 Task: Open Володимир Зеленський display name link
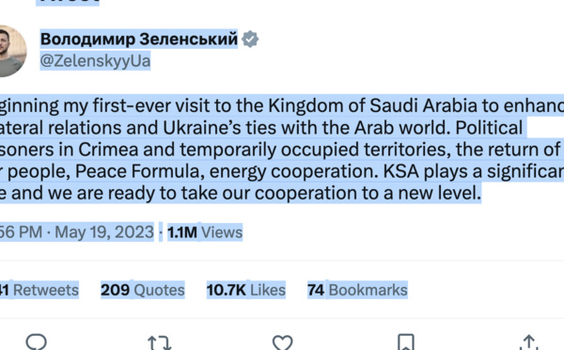tap(139, 39)
